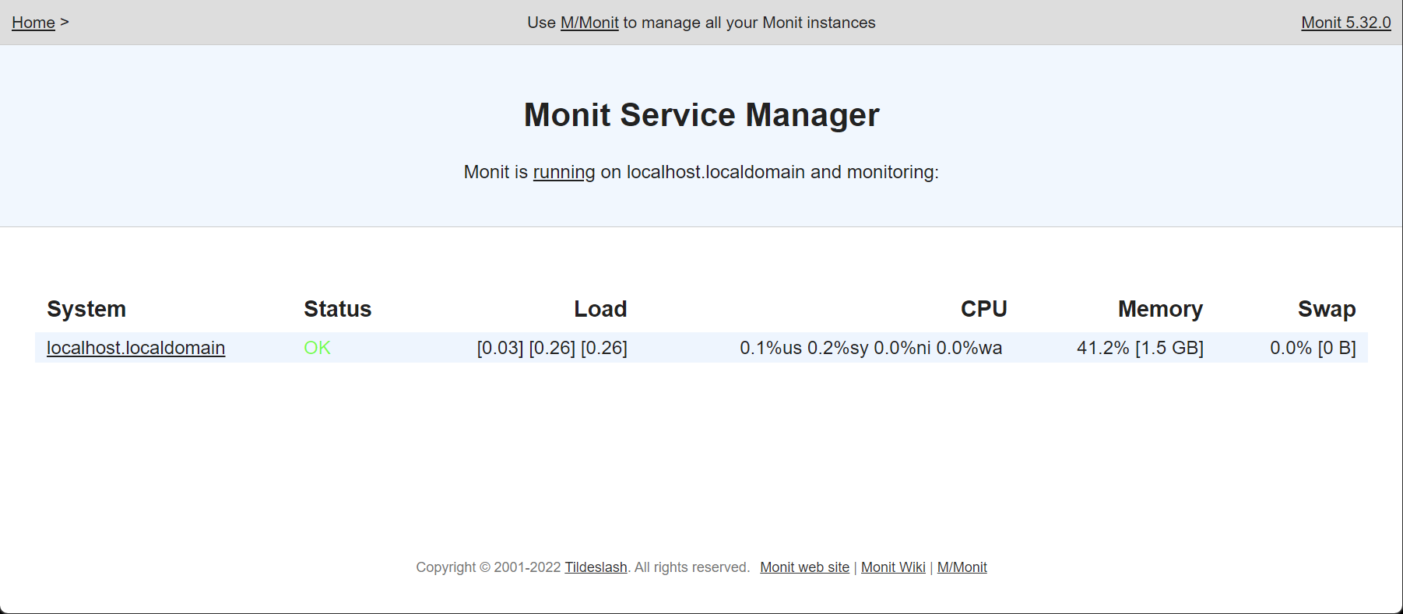Select CPU value 0.1%us 0.2%sy
Viewport: 1403px width, 614px height.
pyautogui.click(x=803, y=348)
